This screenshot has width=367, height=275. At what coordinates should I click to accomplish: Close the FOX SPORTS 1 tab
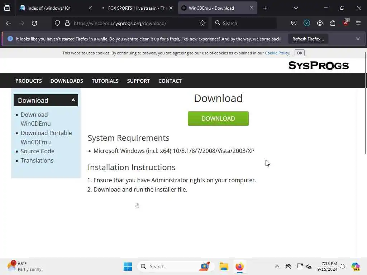point(171,8)
